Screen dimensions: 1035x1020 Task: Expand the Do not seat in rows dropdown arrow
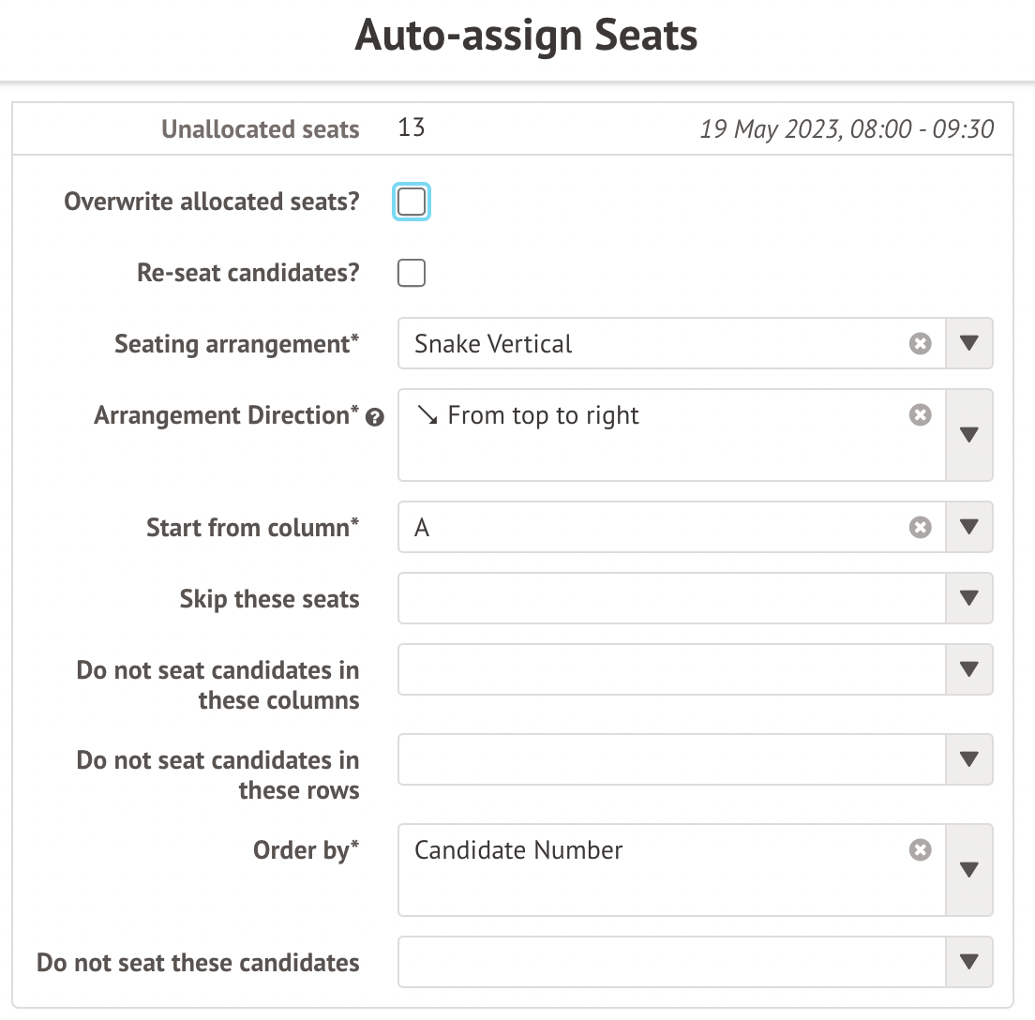[x=969, y=759]
